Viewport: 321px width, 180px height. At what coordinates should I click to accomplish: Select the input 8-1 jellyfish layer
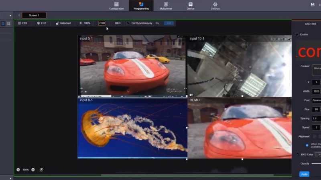click(132, 128)
